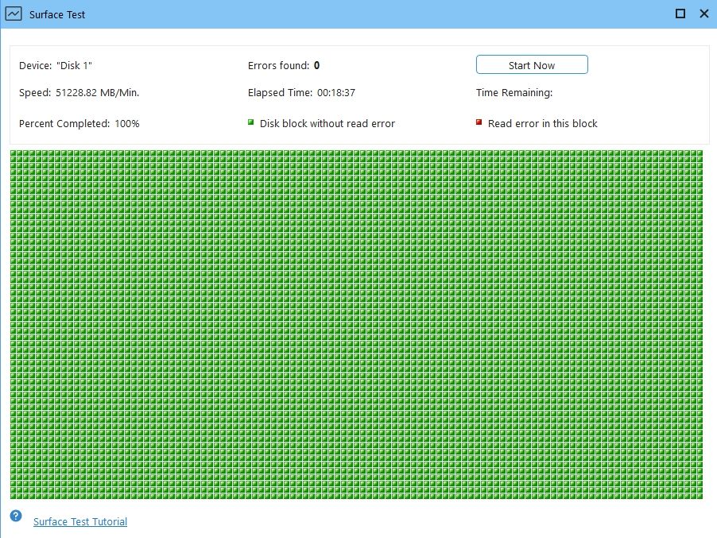Start the scan with Start Now
This screenshot has height=538, width=717.
[x=532, y=64]
